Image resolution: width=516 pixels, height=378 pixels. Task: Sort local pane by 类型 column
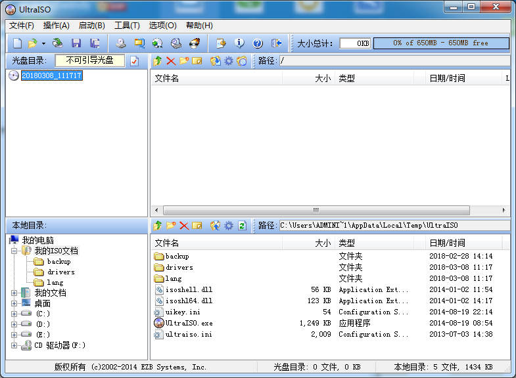point(374,243)
